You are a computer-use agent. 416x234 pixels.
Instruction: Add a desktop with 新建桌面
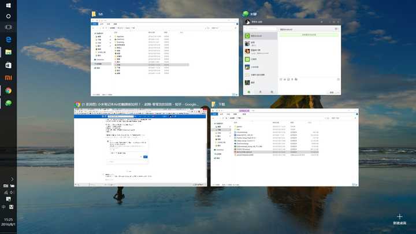[x=400, y=218]
